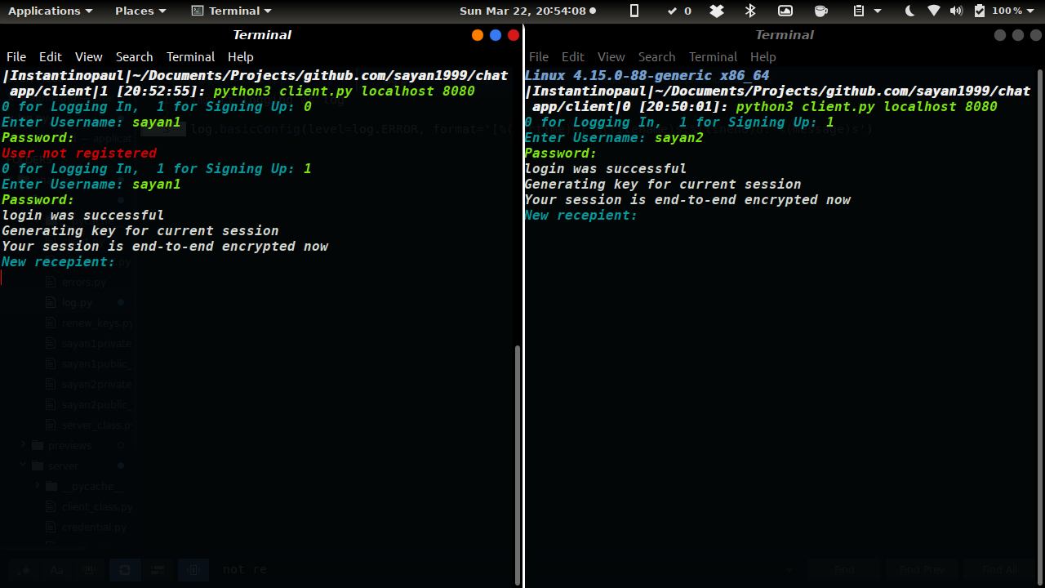Click the right terminal title bar text
The image size is (1045, 588).
[785, 35]
